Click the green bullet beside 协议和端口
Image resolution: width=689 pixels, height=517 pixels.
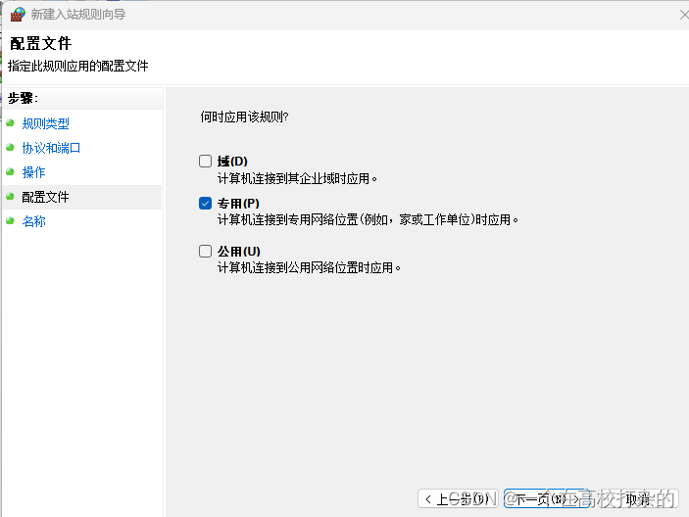11,148
